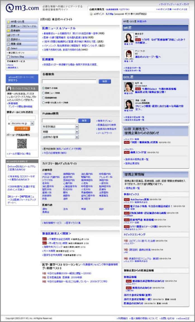The height and width of the screenshot is (322, 195).
Task: Click the folder icon beside 医療維新
Action: pyautogui.click(x=9, y=30)
